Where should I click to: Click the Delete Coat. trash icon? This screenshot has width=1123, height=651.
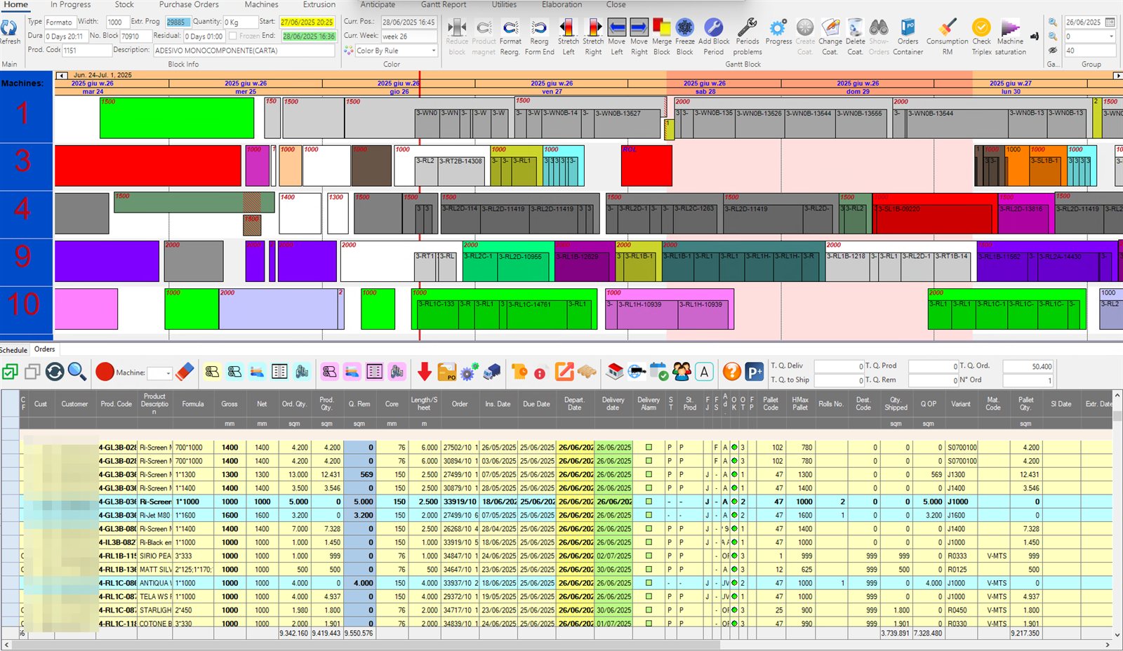[x=855, y=28]
